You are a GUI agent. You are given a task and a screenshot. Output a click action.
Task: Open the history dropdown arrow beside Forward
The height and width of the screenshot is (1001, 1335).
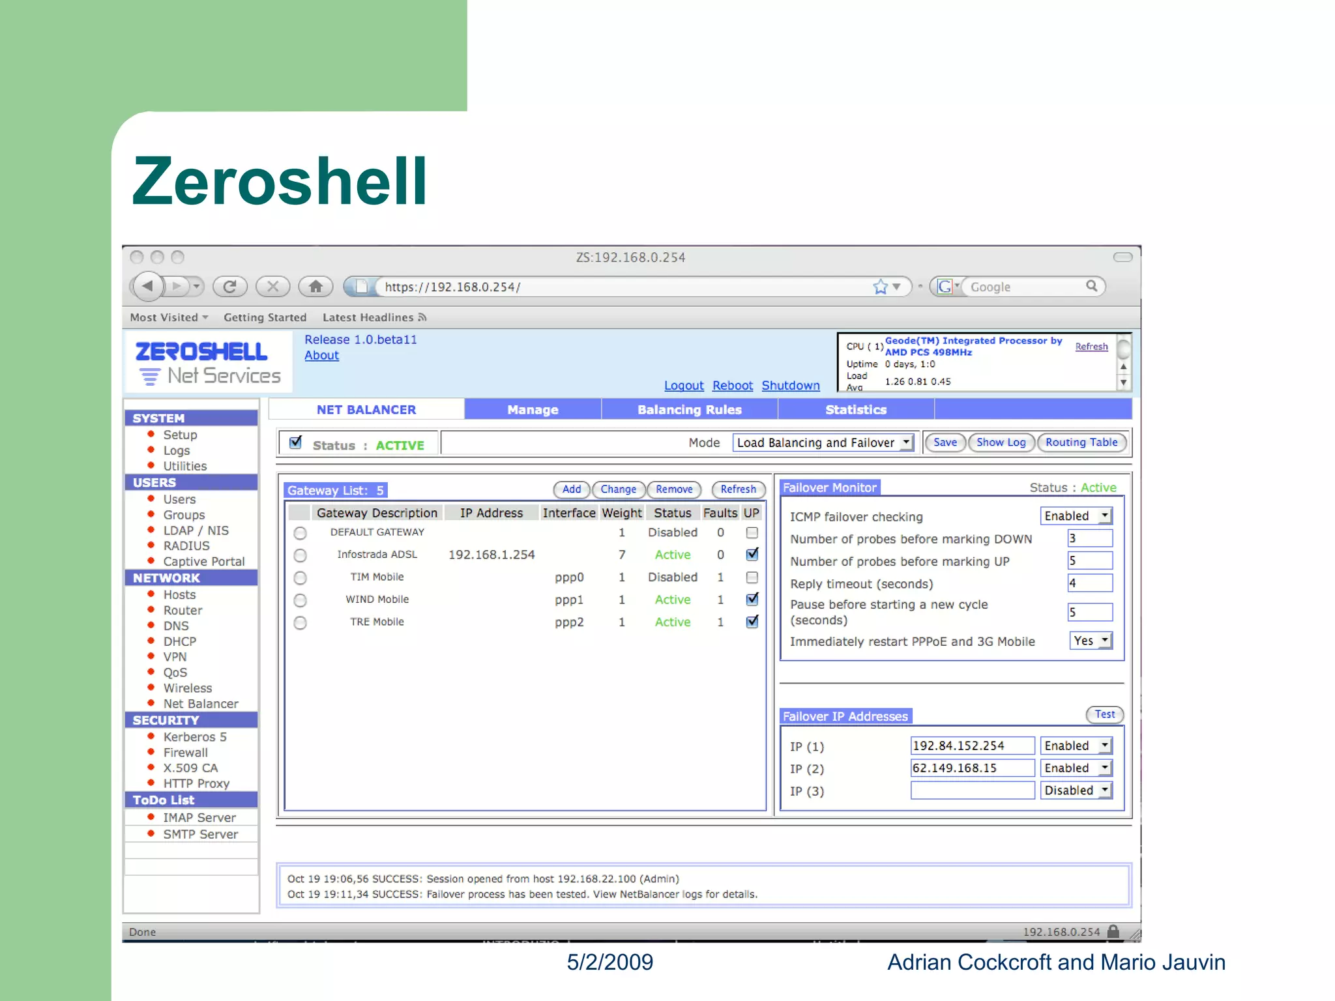196,286
